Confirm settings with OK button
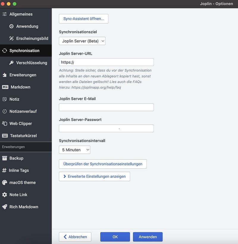 tap(115, 237)
